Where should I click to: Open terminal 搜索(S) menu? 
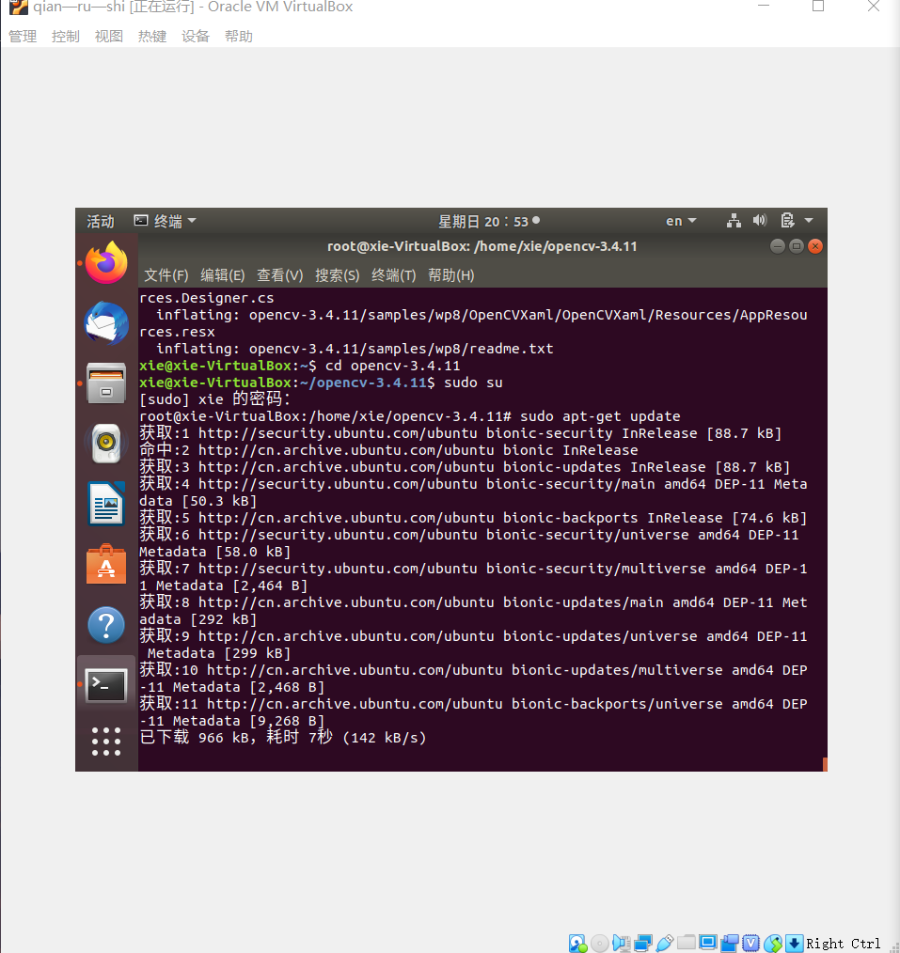(x=337, y=275)
